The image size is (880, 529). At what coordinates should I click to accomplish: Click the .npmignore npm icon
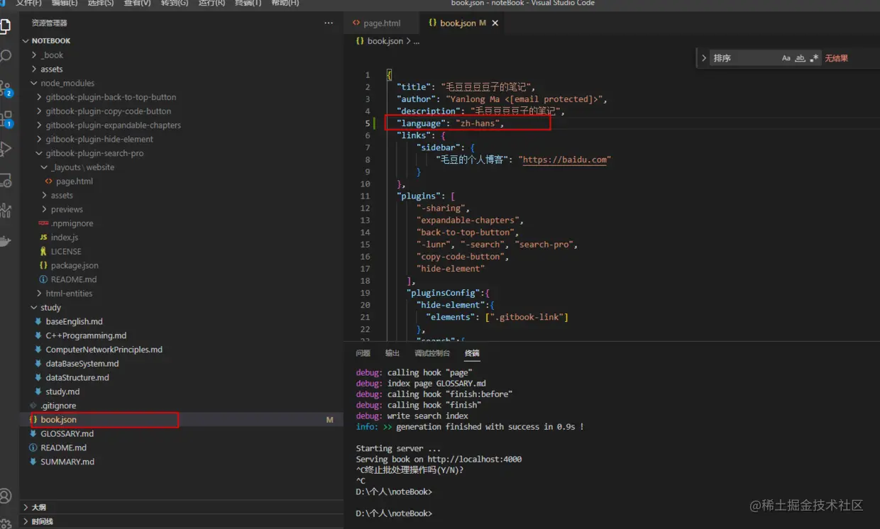(43, 223)
